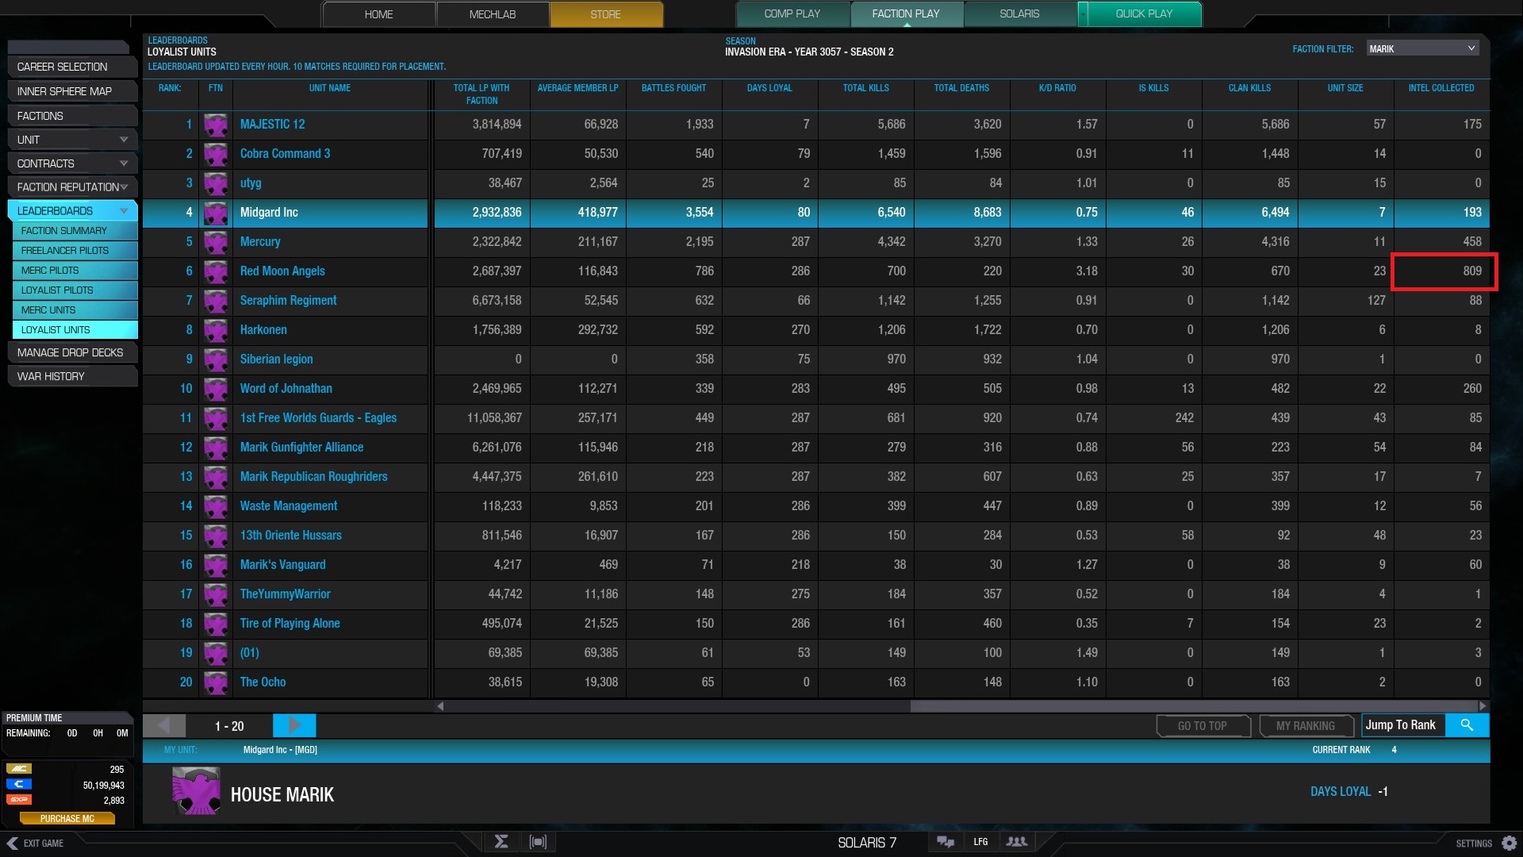Click the large House Marik eagle emblem
The image size is (1523, 857).
[x=196, y=791]
